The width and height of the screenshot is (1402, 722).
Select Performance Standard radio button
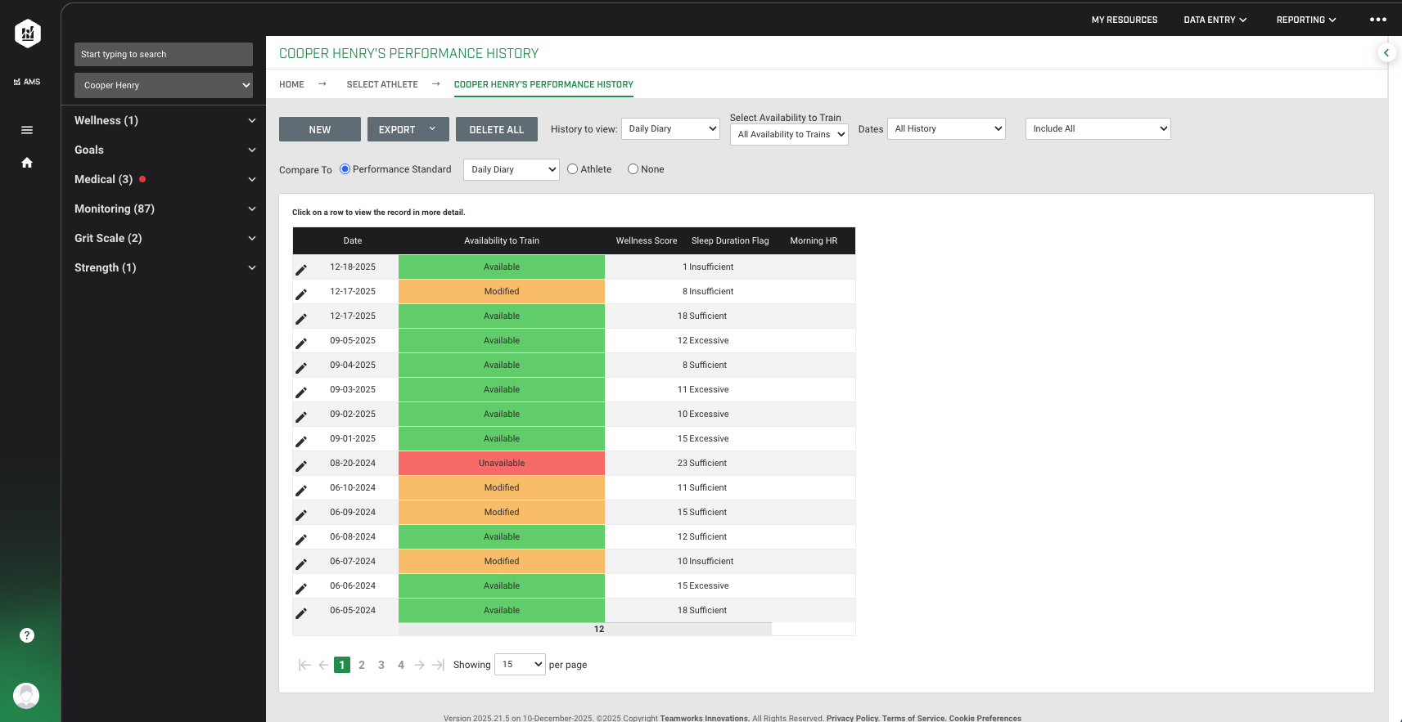[345, 169]
